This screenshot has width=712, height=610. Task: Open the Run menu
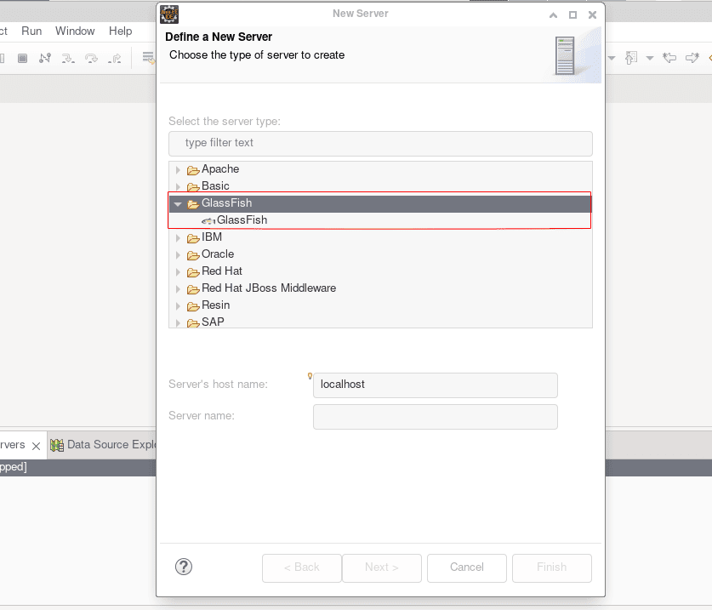coord(31,31)
